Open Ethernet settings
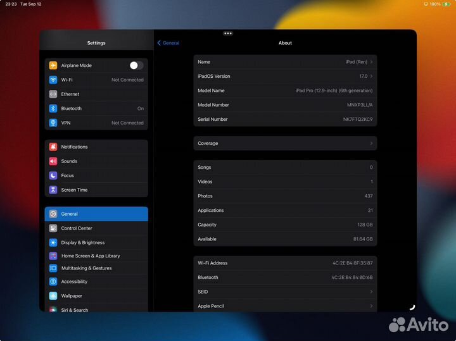The height and width of the screenshot is (341, 456). click(x=96, y=94)
